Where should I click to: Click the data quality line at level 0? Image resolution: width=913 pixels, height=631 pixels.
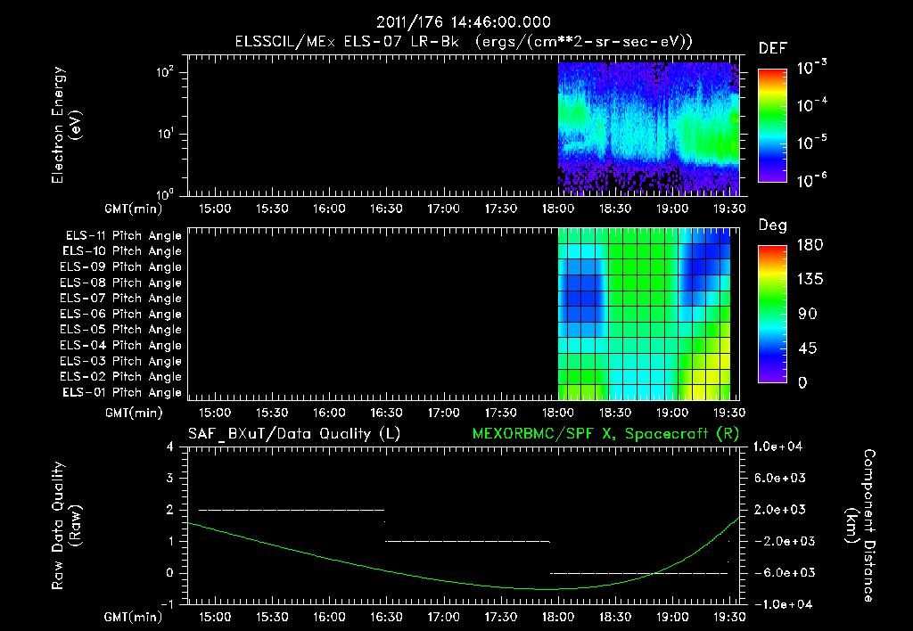tap(639, 573)
